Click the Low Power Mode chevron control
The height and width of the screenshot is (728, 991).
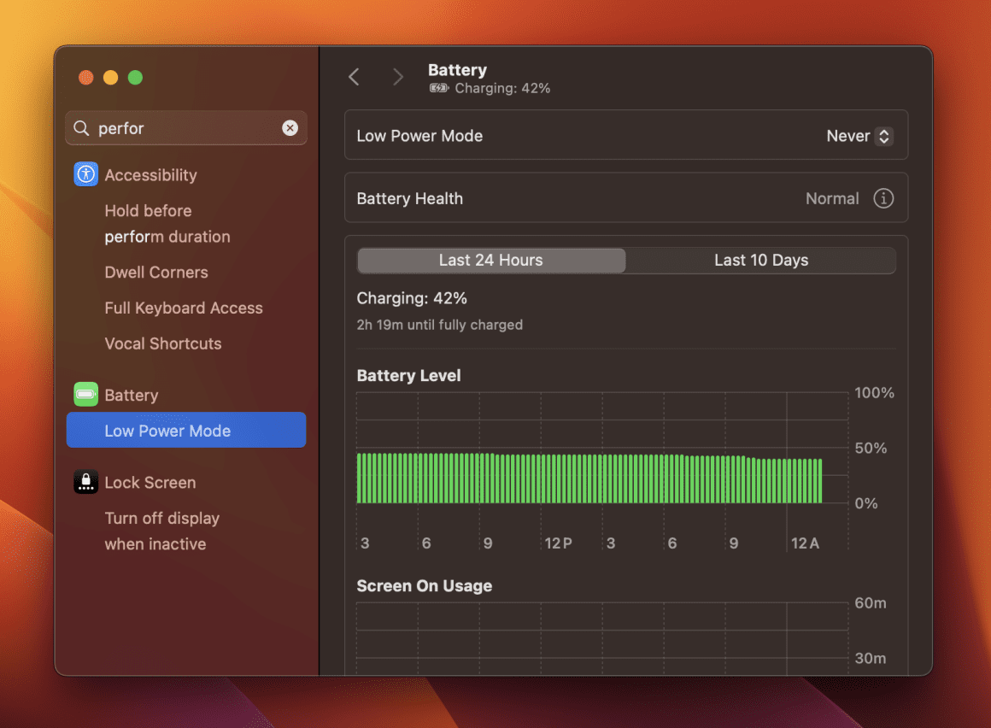(883, 134)
